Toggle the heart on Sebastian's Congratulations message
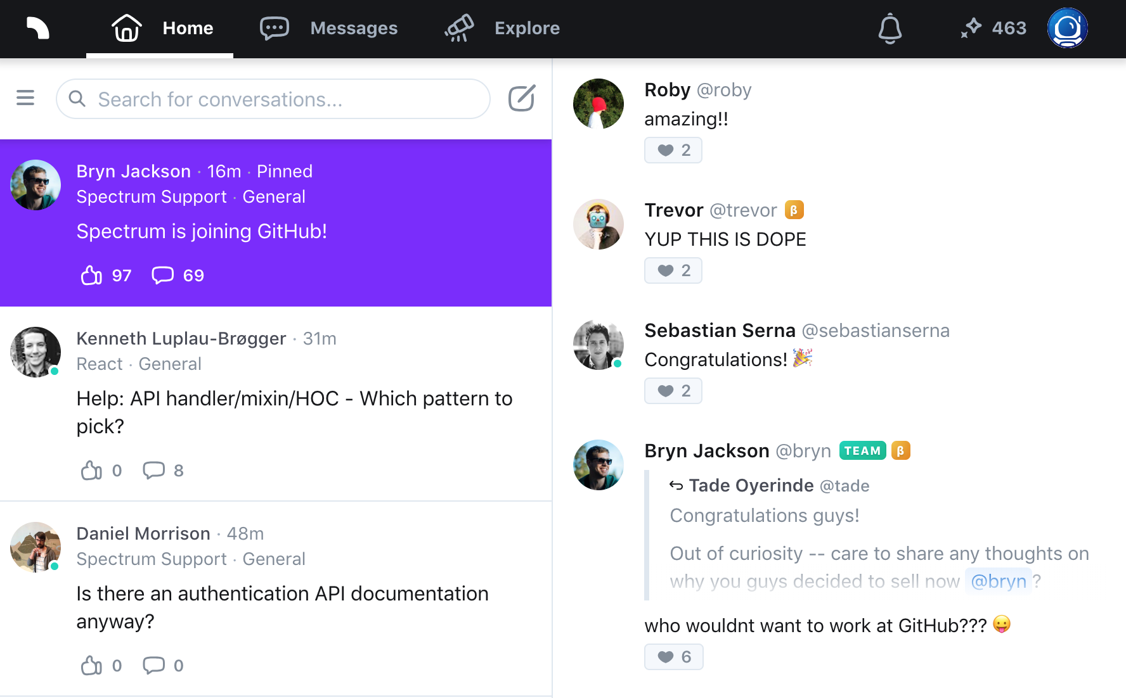The height and width of the screenshot is (698, 1126). pyautogui.click(x=673, y=391)
